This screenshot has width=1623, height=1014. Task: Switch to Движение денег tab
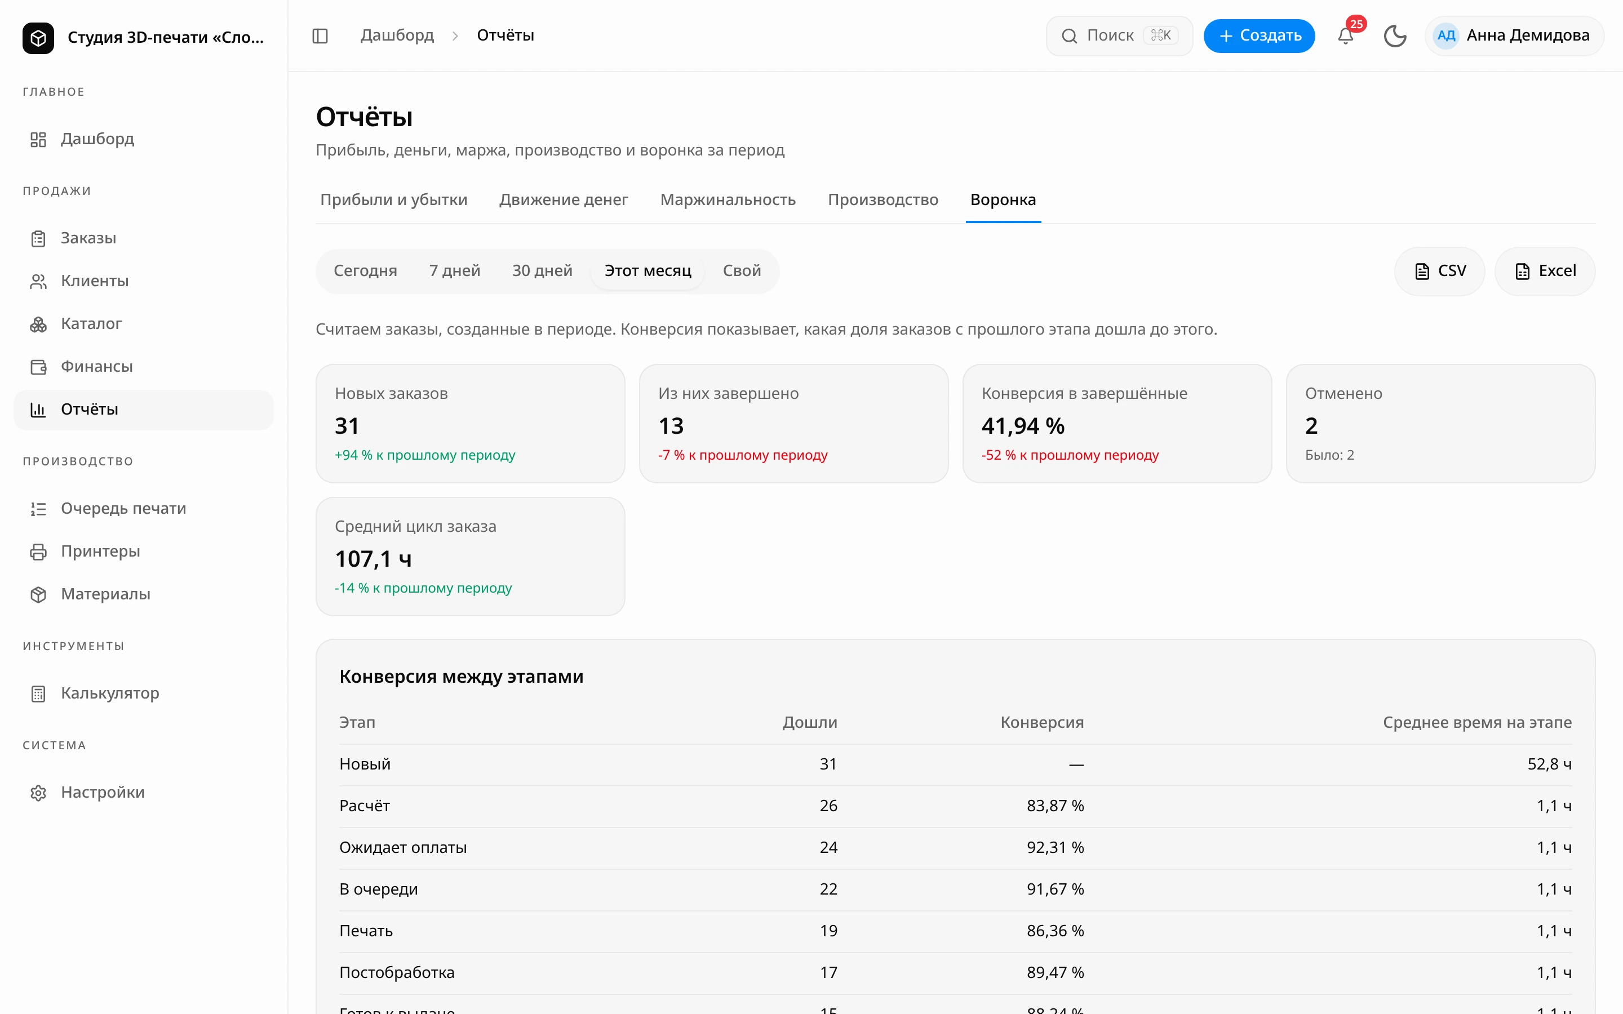point(564,200)
